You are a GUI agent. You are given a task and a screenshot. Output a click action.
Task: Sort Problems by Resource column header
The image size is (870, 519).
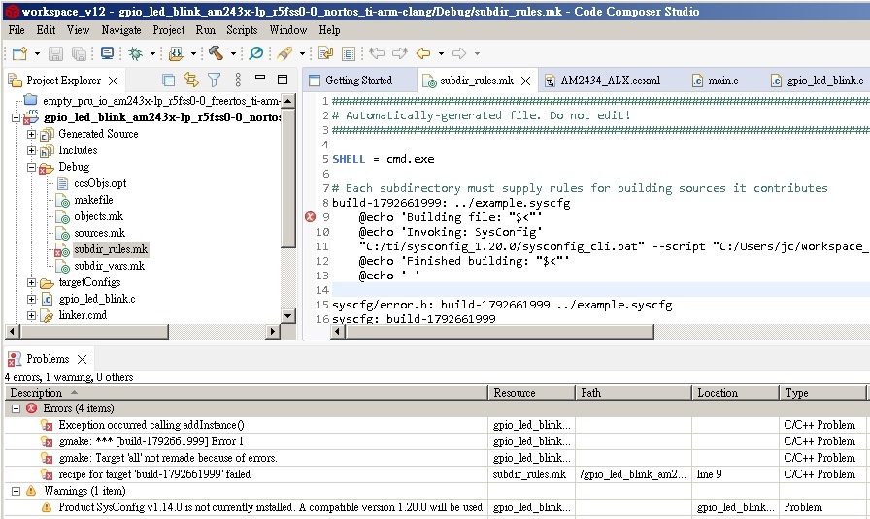(531, 393)
